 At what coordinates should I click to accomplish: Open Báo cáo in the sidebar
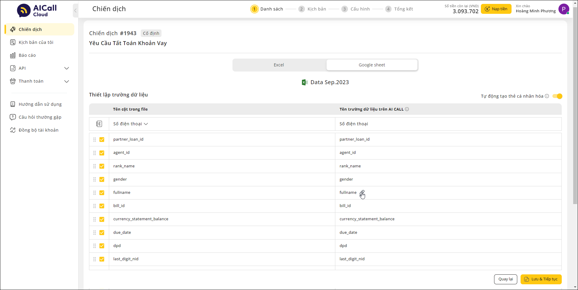click(x=27, y=55)
